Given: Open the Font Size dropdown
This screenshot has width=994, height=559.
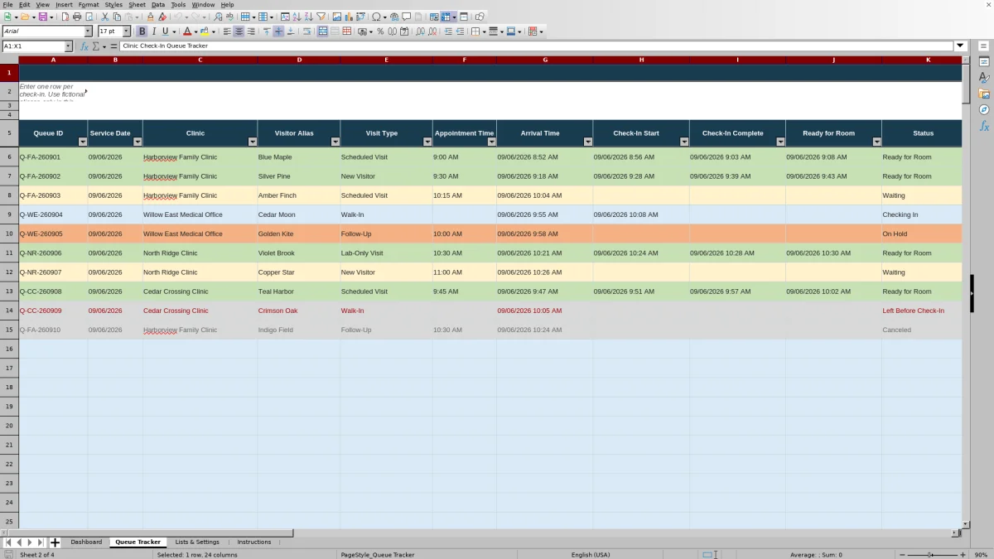Looking at the screenshot, I should [126, 31].
